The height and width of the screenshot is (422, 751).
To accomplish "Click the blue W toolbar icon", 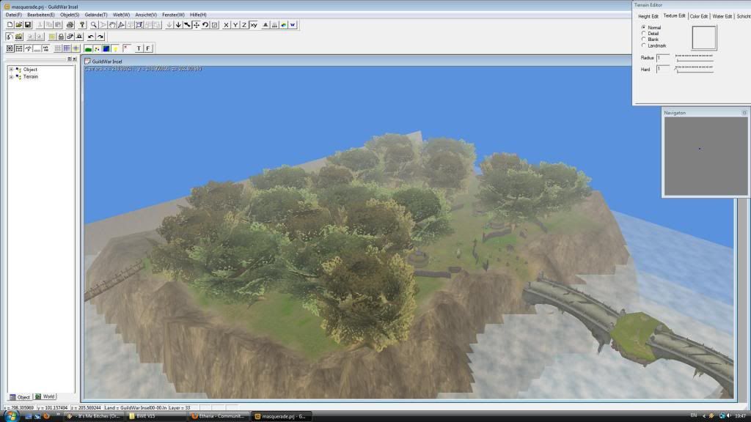I will [293, 25].
